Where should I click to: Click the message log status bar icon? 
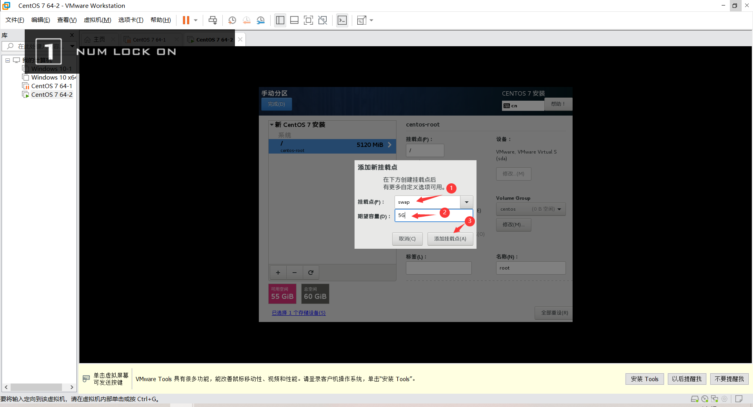[739, 399]
